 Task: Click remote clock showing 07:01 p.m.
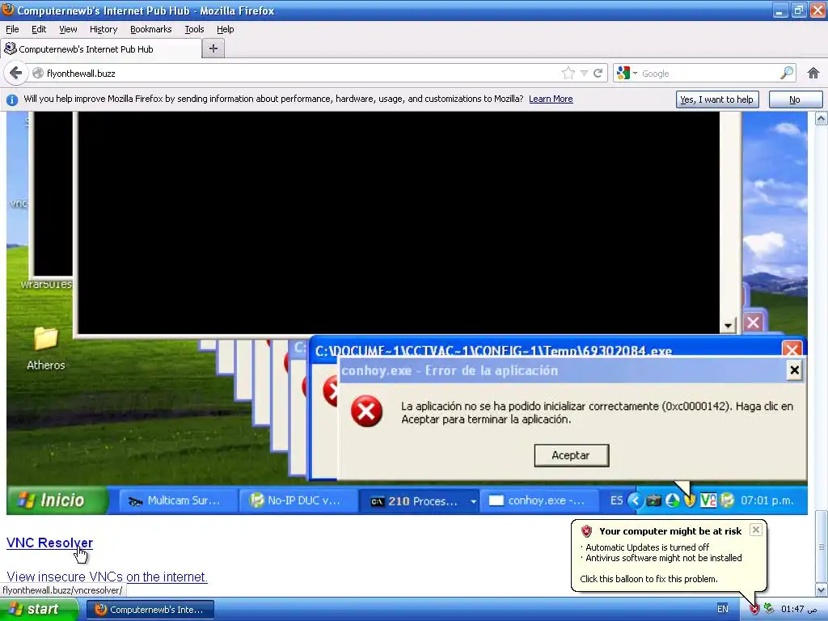[x=767, y=500]
